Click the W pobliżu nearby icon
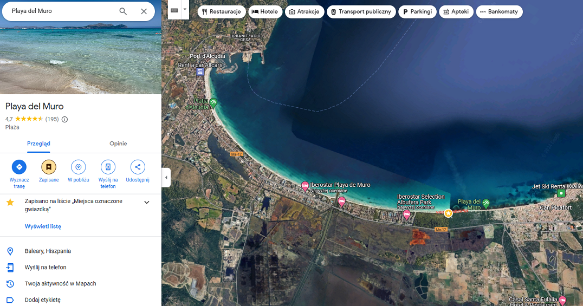This screenshot has width=583, height=306. point(79,167)
